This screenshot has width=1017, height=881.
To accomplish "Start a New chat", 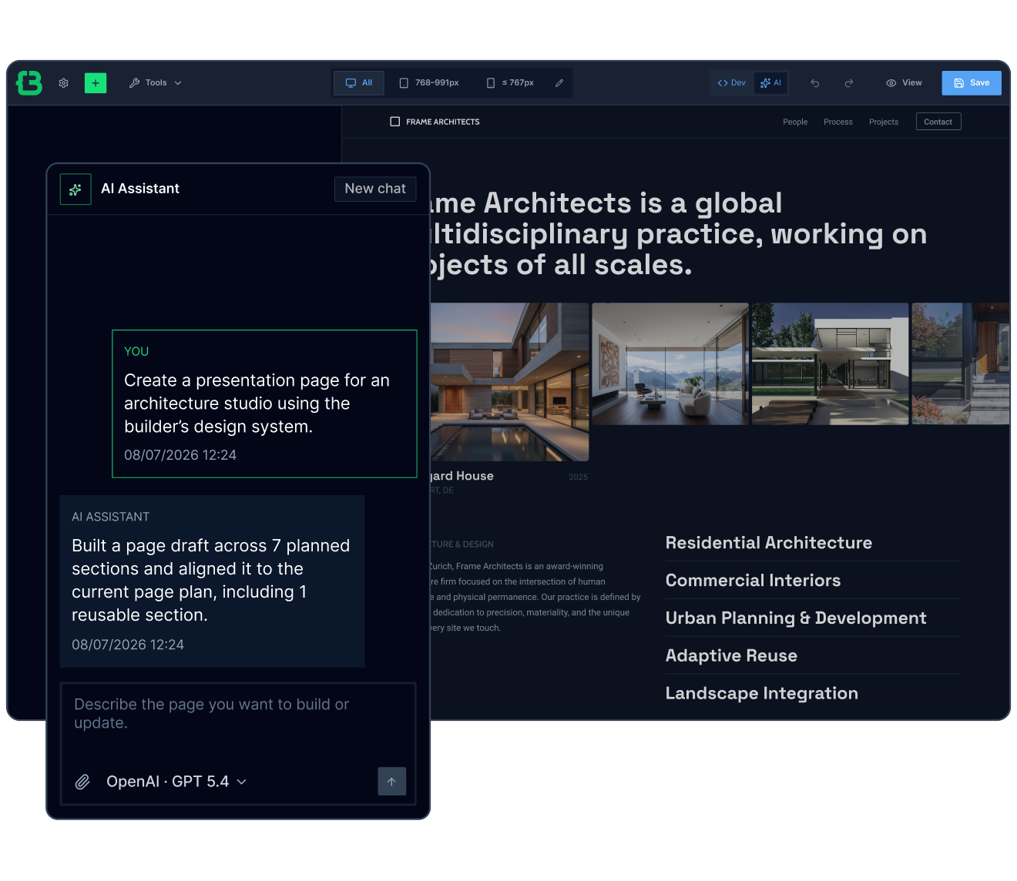I will click(x=375, y=189).
